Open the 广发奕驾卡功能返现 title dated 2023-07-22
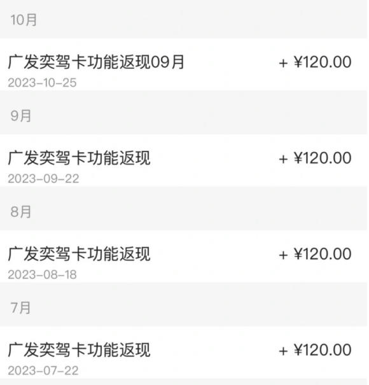 point(79,350)
